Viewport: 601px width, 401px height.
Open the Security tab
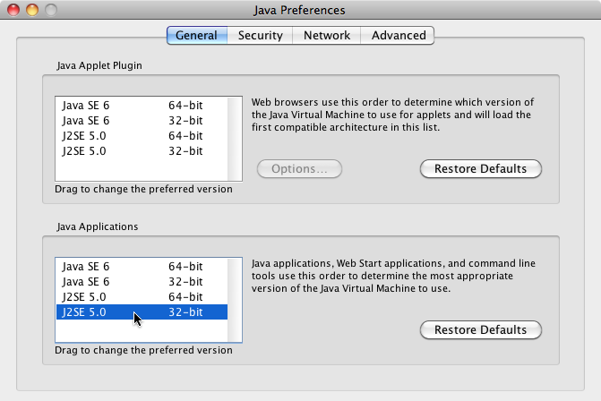coord(260,35)
